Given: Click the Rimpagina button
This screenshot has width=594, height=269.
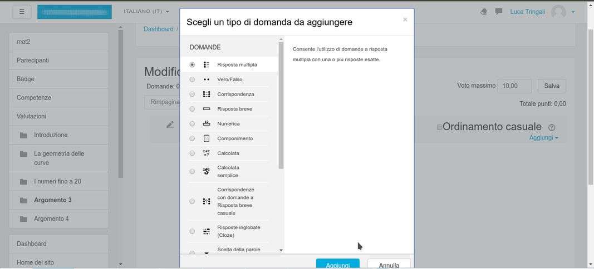Looking at the screenshot, I should tap(163, 102).
